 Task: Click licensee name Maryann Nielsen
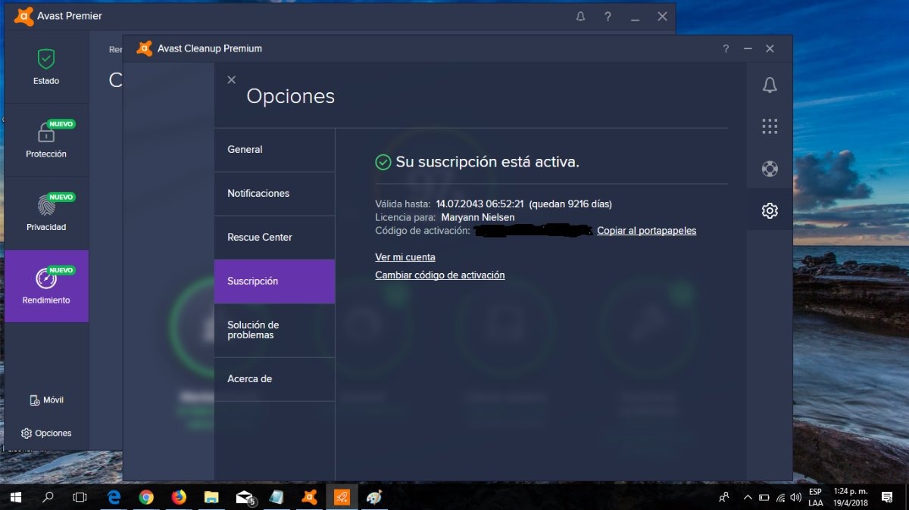[x=478, y=217]
